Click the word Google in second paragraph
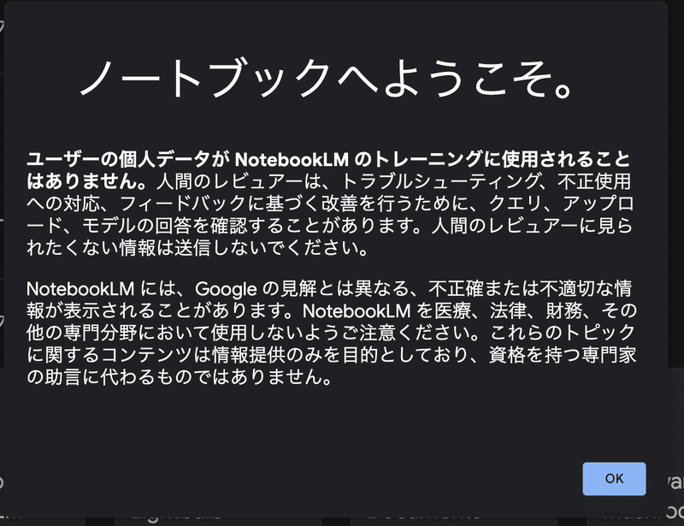684x526 pixels. click(226, 289)
